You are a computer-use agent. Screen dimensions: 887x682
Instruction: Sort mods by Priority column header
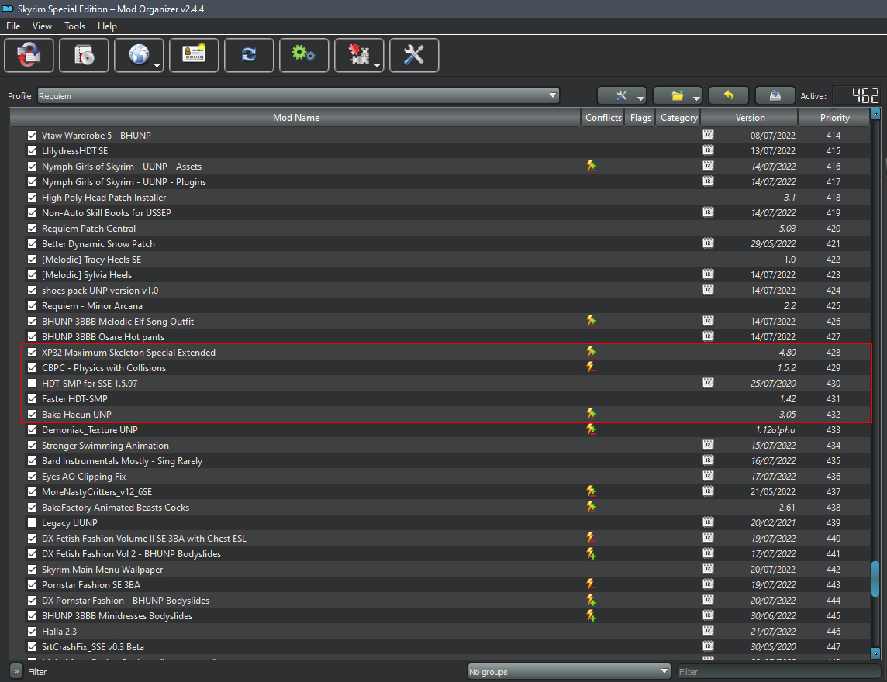834,118
